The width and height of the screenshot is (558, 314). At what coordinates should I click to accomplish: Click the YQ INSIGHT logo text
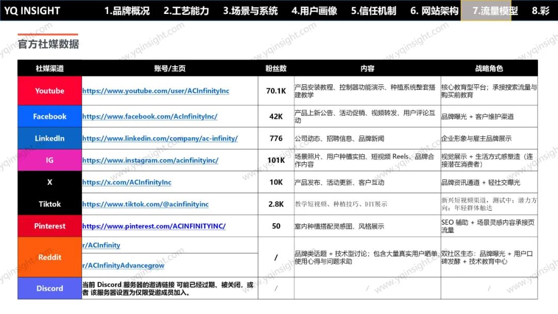(x=32, y=11)
